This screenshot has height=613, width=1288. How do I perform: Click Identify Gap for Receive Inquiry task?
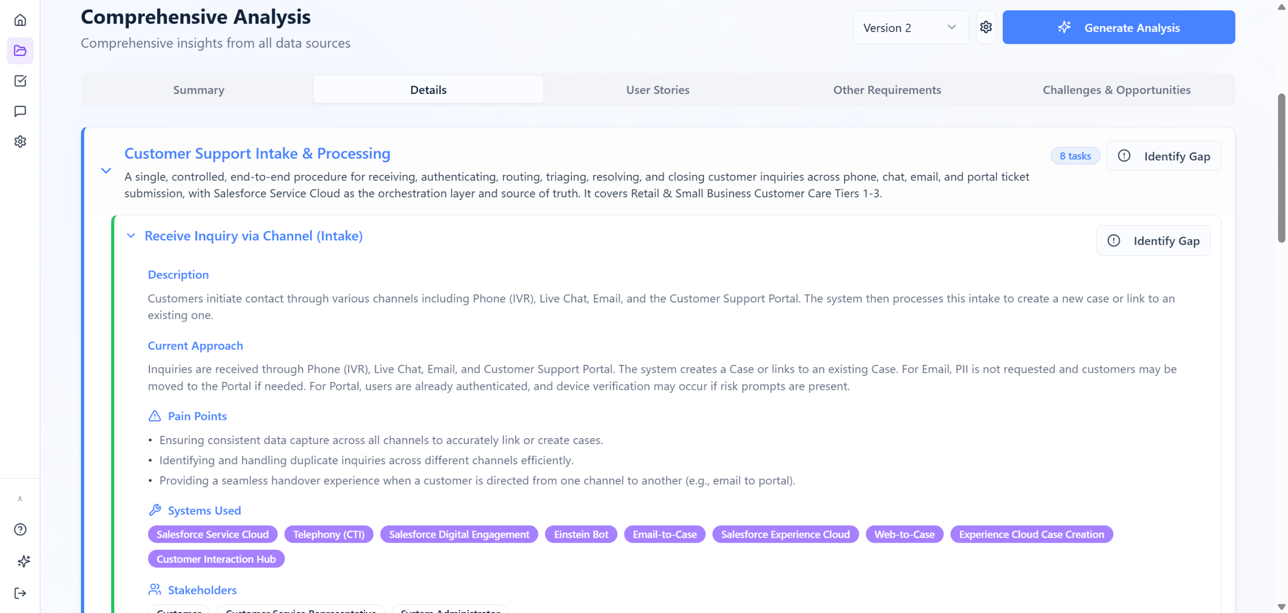pyautogui.click(x=1153, y=241)
